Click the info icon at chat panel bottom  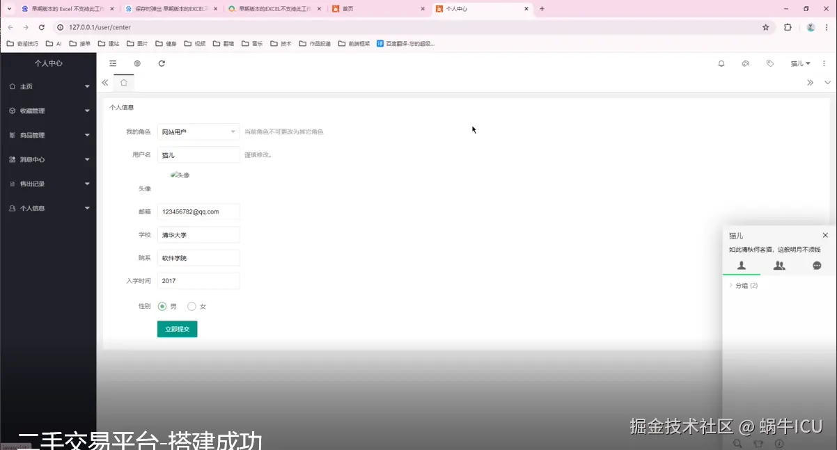pyautogui.click(x=780, y=443)
